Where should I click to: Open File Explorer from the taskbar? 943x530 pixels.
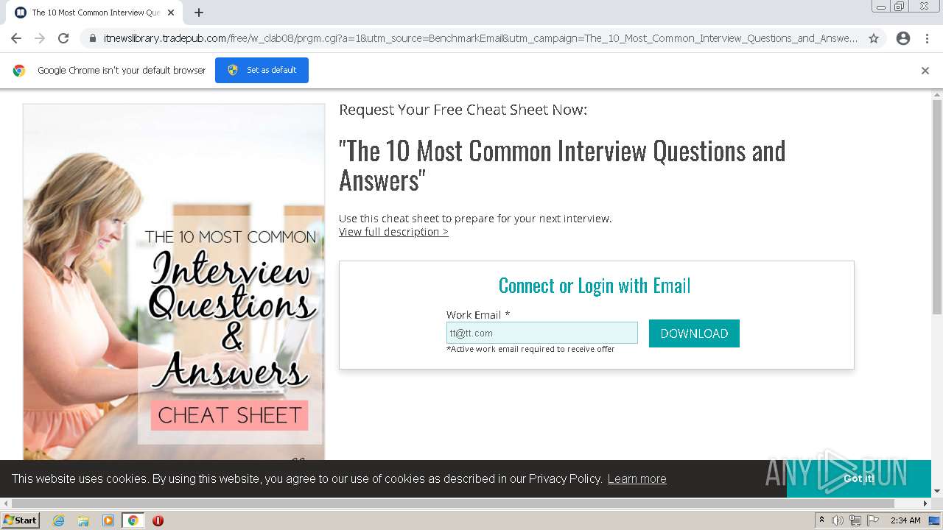point(83,520)
